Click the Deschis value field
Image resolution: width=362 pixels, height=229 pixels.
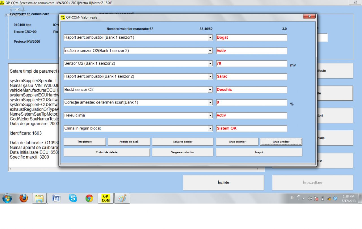point(251,90)
